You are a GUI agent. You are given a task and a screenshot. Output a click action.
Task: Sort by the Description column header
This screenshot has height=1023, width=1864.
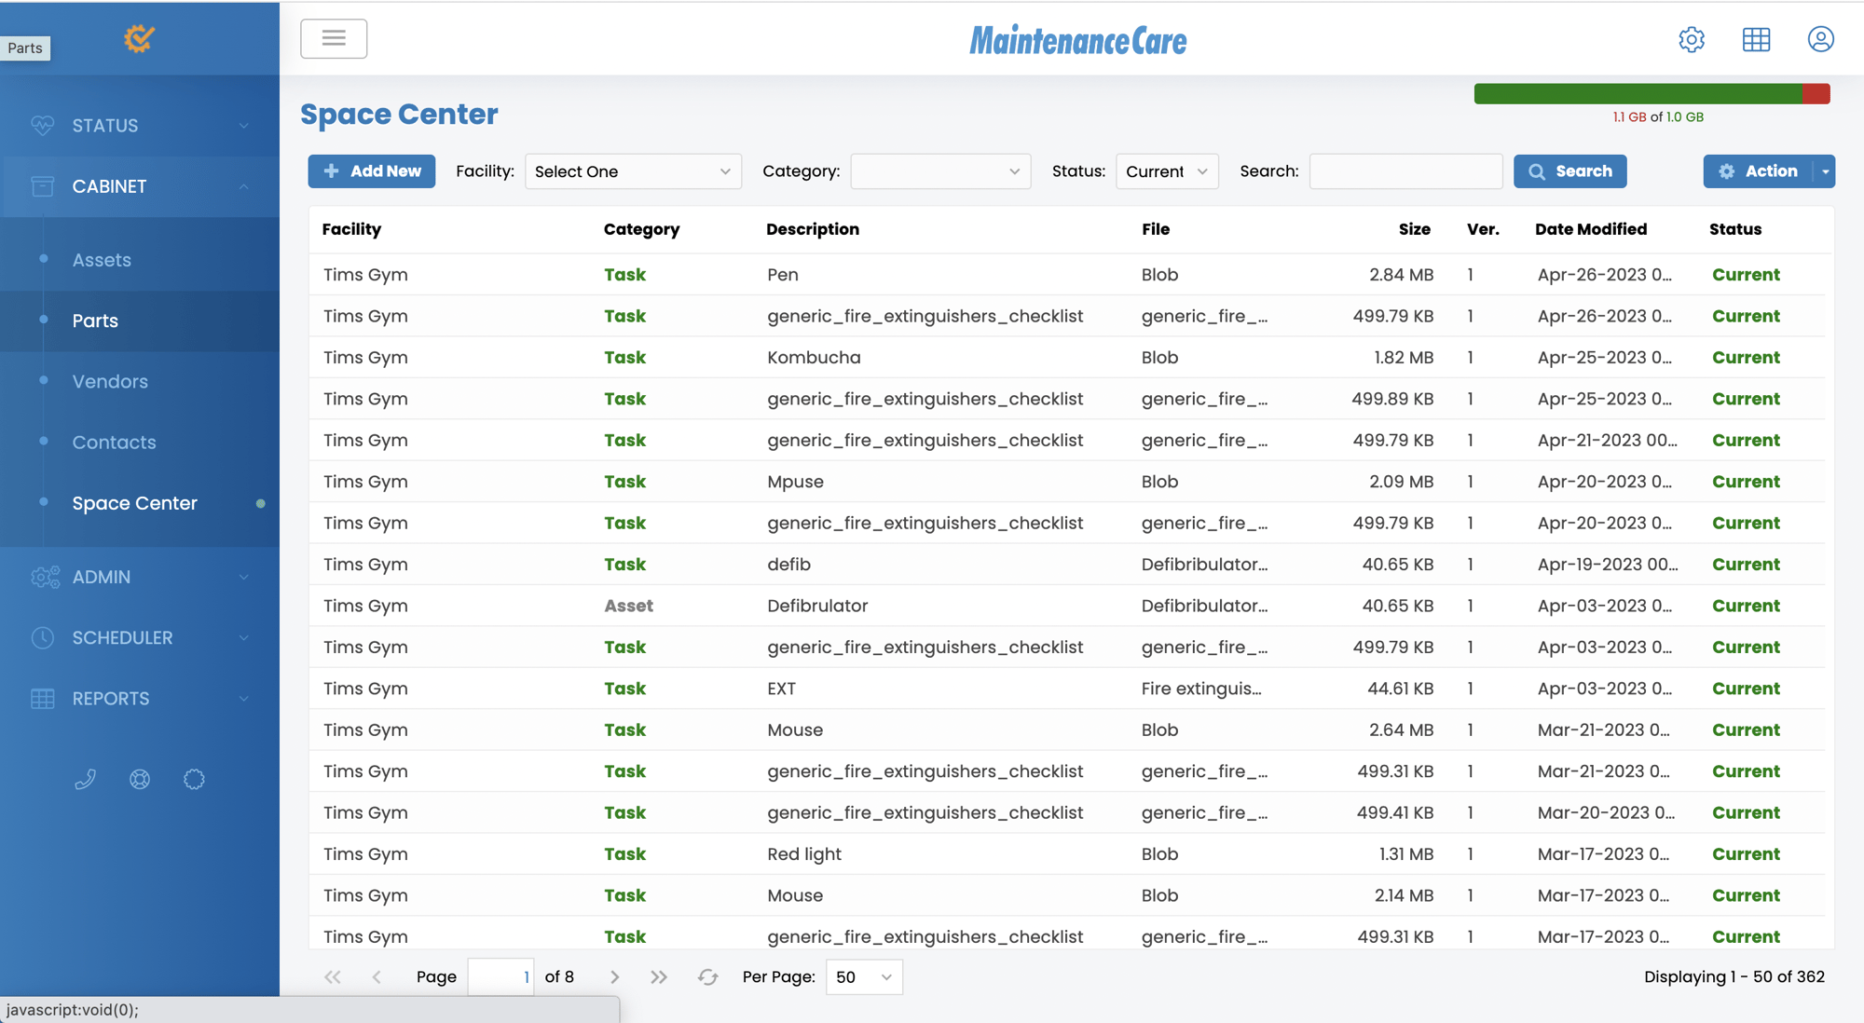coord(813,229)
